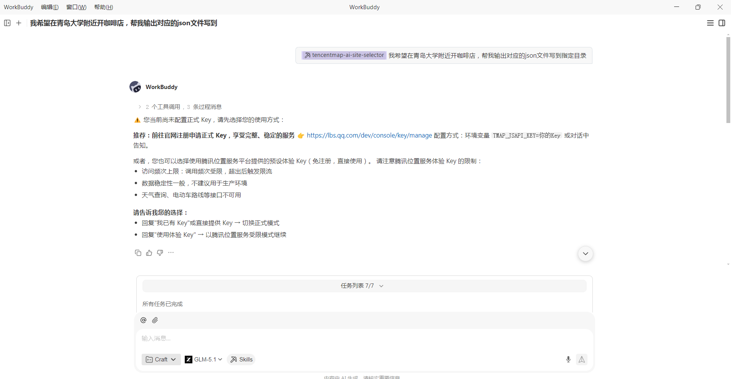Open the 帮助(H) menu
The height and width of the screenshot is (379, 731).
[103, 7]
